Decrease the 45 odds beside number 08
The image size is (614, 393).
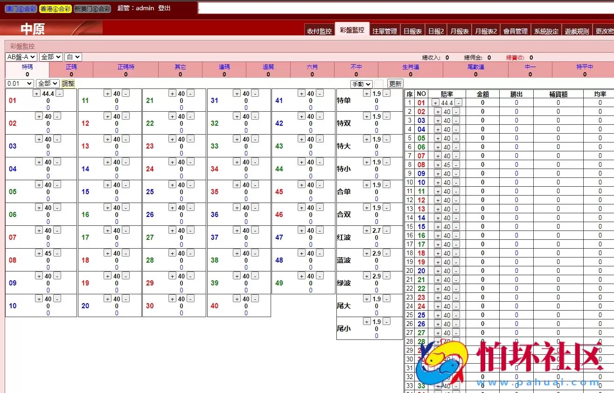coord(57,253)
